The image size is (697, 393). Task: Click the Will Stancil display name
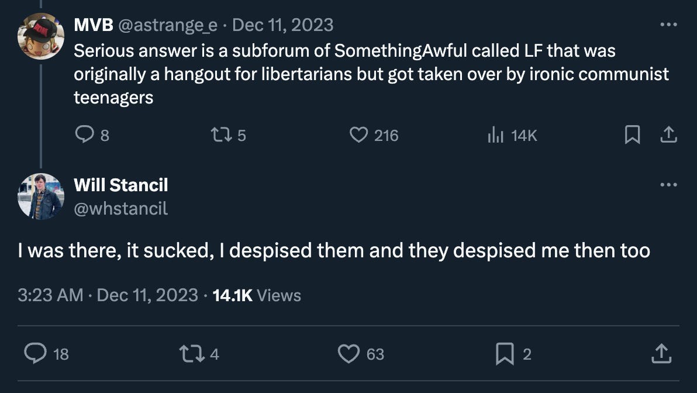120,185
